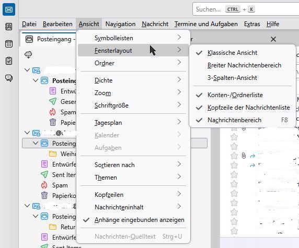Open the Chat sidebar icon
Screen dimensions: 299x248
[9, 78]
